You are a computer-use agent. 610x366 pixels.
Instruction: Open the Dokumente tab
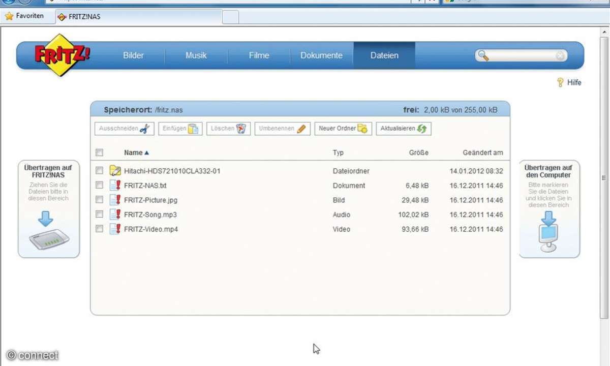click(321, 55)
